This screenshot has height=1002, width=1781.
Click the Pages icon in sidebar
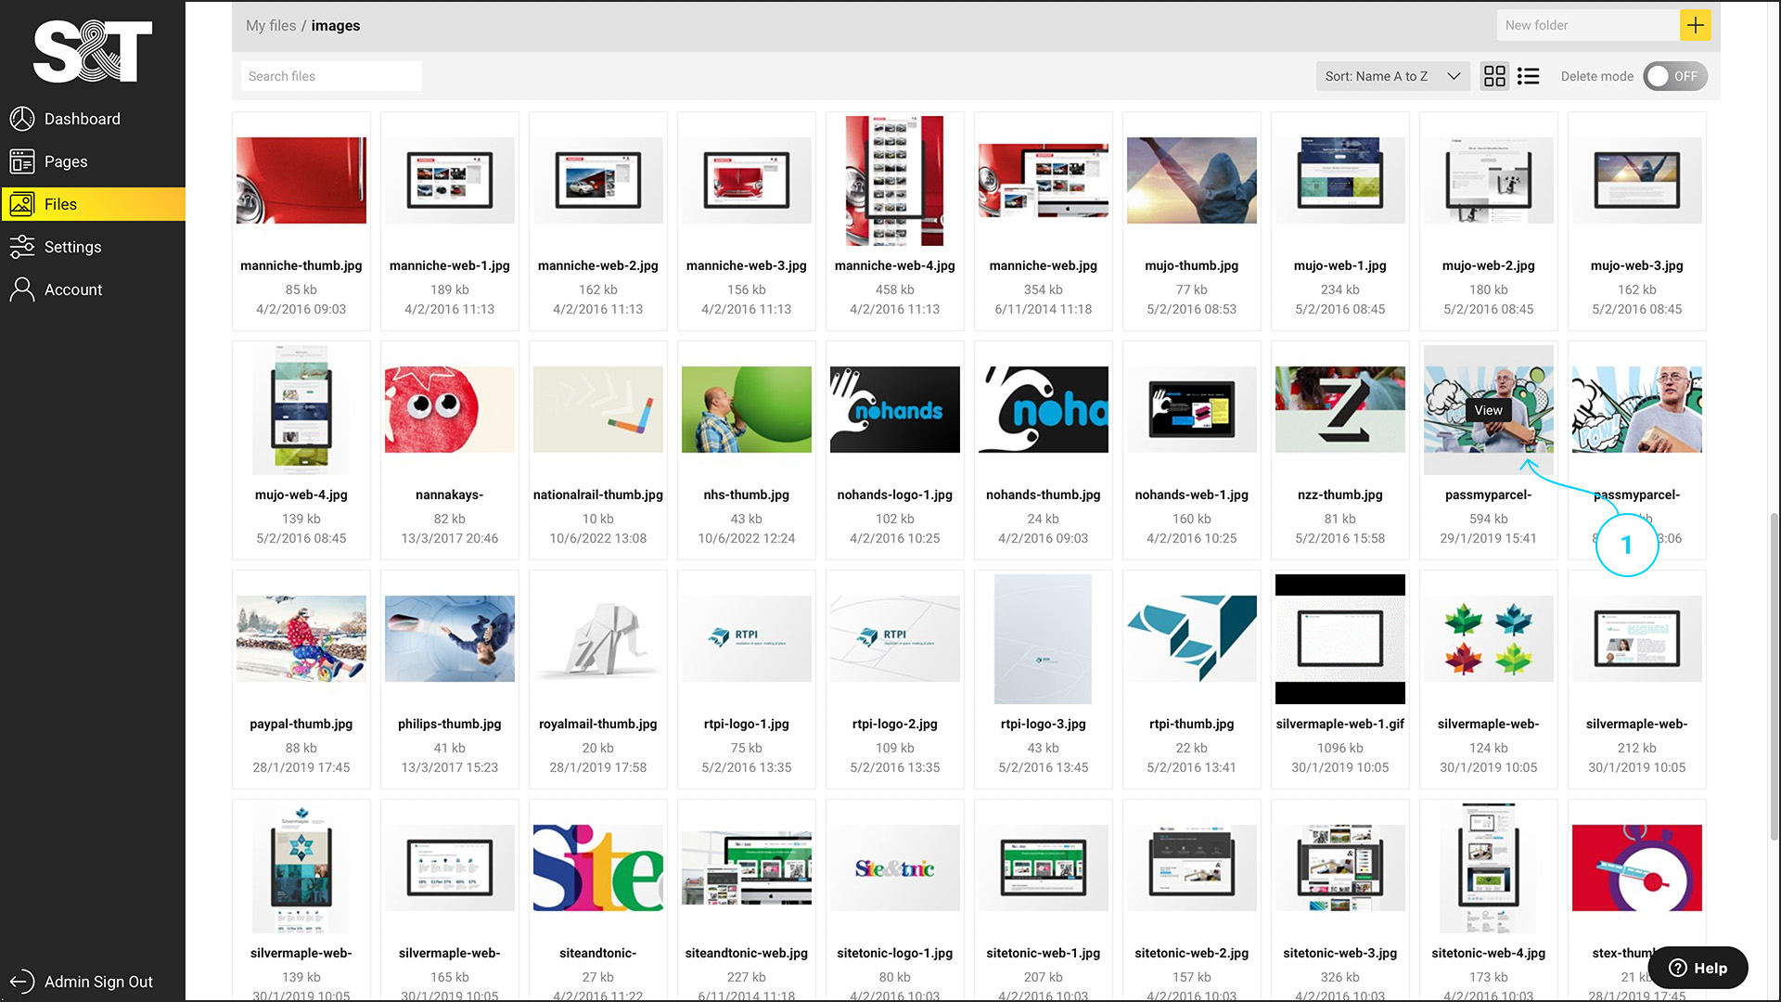point(22,161)
